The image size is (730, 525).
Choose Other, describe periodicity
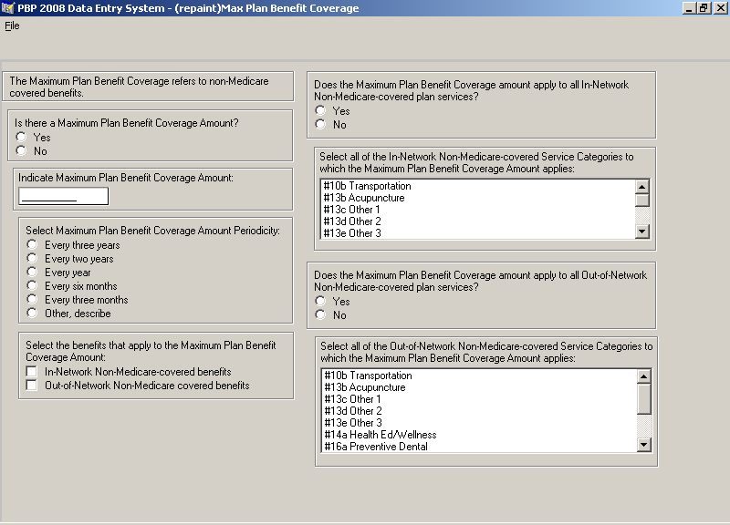[x=32, y=313]
